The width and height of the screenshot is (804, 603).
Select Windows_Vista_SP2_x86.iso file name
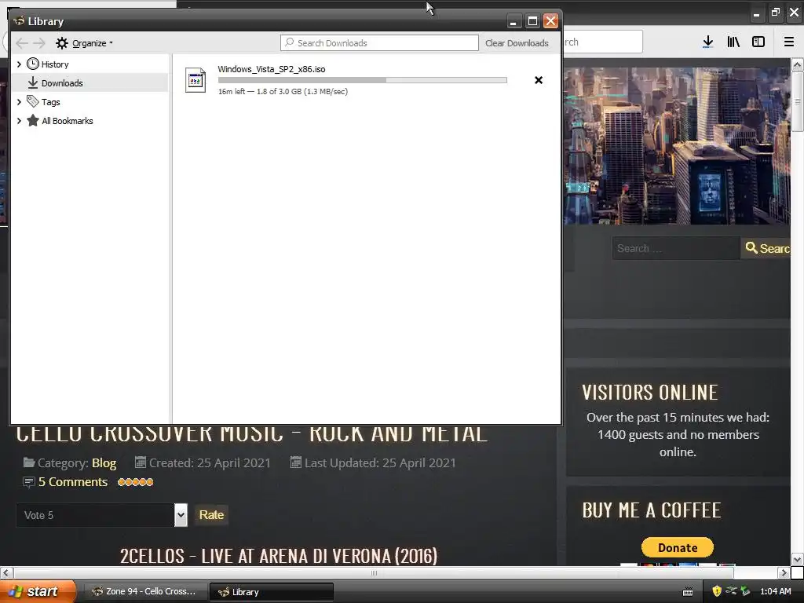tap(271, 69)
